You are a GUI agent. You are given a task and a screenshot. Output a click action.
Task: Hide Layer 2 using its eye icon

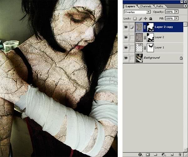[x=126, y=37]
